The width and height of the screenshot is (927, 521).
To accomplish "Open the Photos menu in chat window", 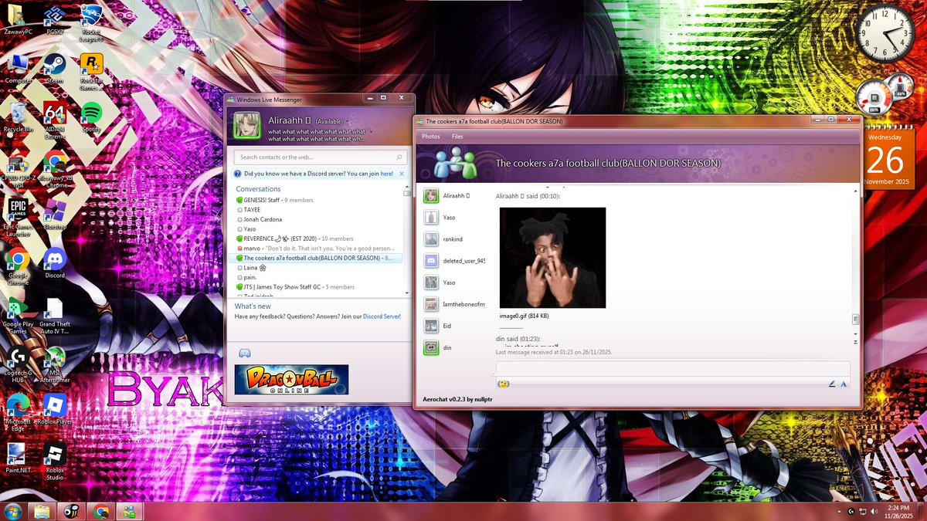I will point(431,137).
